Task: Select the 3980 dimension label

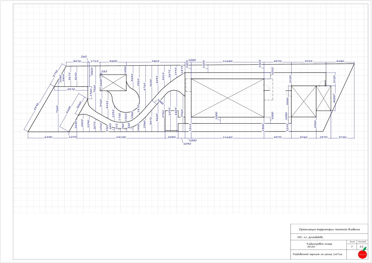Action: [x=304, y=138]
